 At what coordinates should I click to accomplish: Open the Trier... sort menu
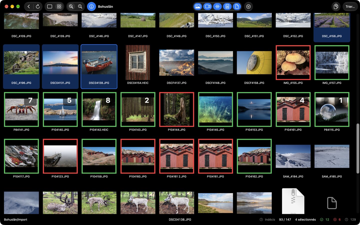tap(350, 6)
